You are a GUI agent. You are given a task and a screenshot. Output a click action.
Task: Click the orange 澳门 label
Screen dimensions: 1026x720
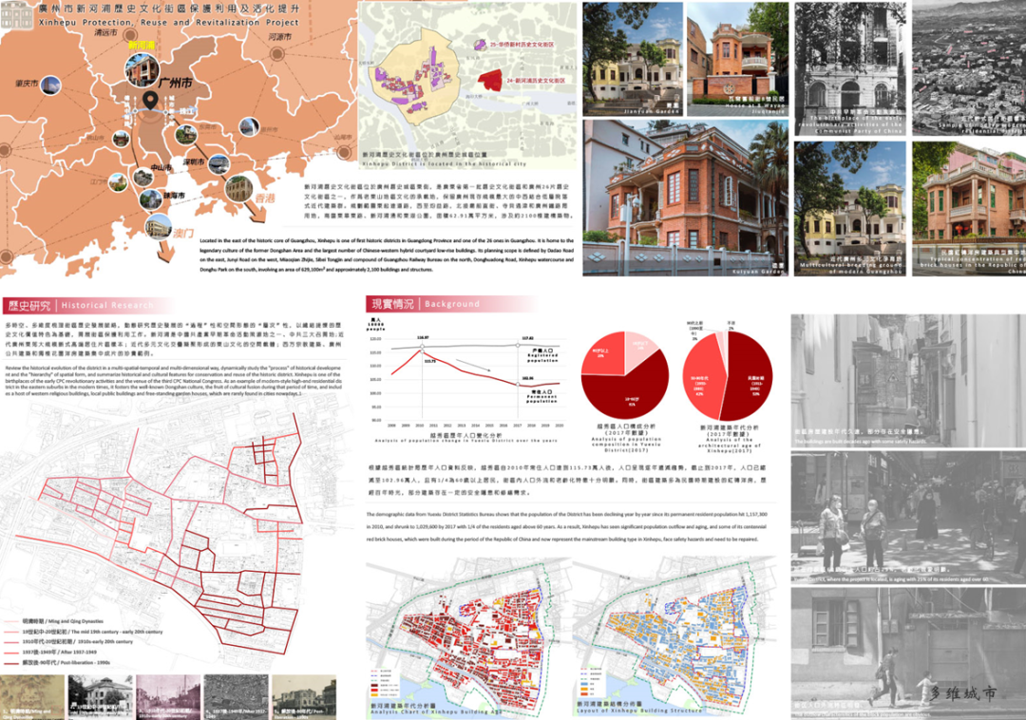[184, 233]
